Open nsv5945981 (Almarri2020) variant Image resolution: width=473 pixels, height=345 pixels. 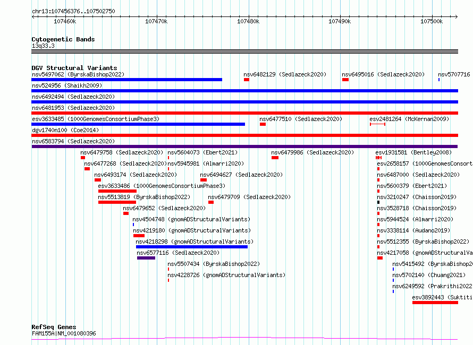click(x=206, y=163)
